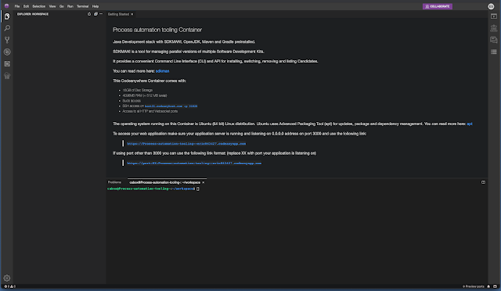Open the user avatar menu

click(x=491, y=6)
